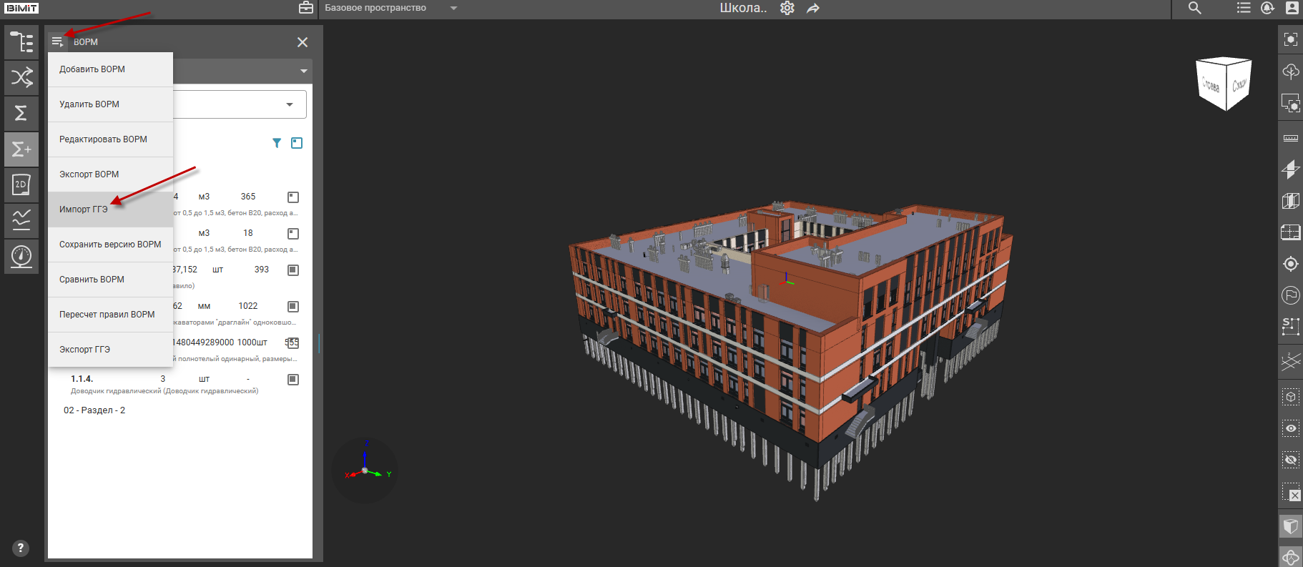Click the share arrow icon in header
The width and height of the screenshot is (1303, 567).
(x=813, y=8)
